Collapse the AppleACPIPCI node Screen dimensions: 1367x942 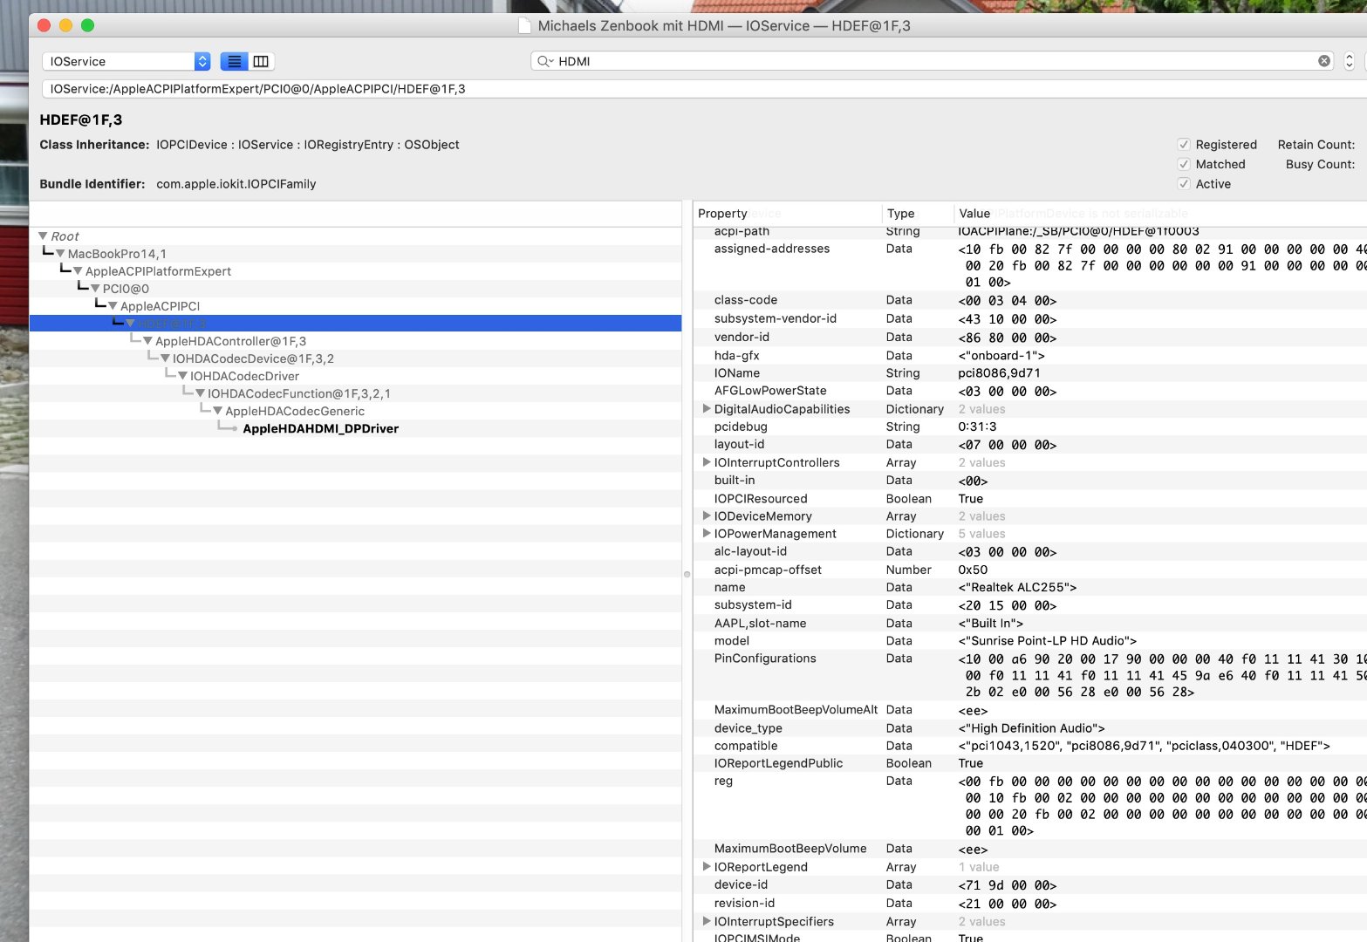coord(113,306)
